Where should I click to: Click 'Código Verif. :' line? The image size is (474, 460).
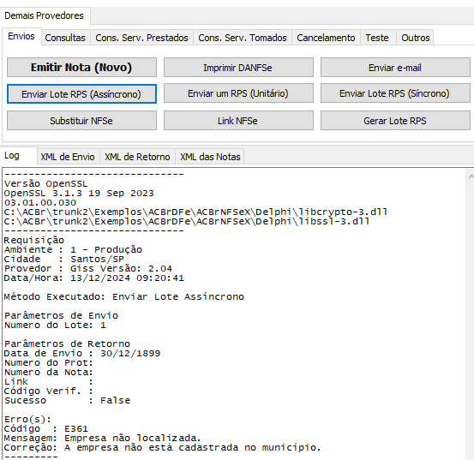(x=48, y=391)
